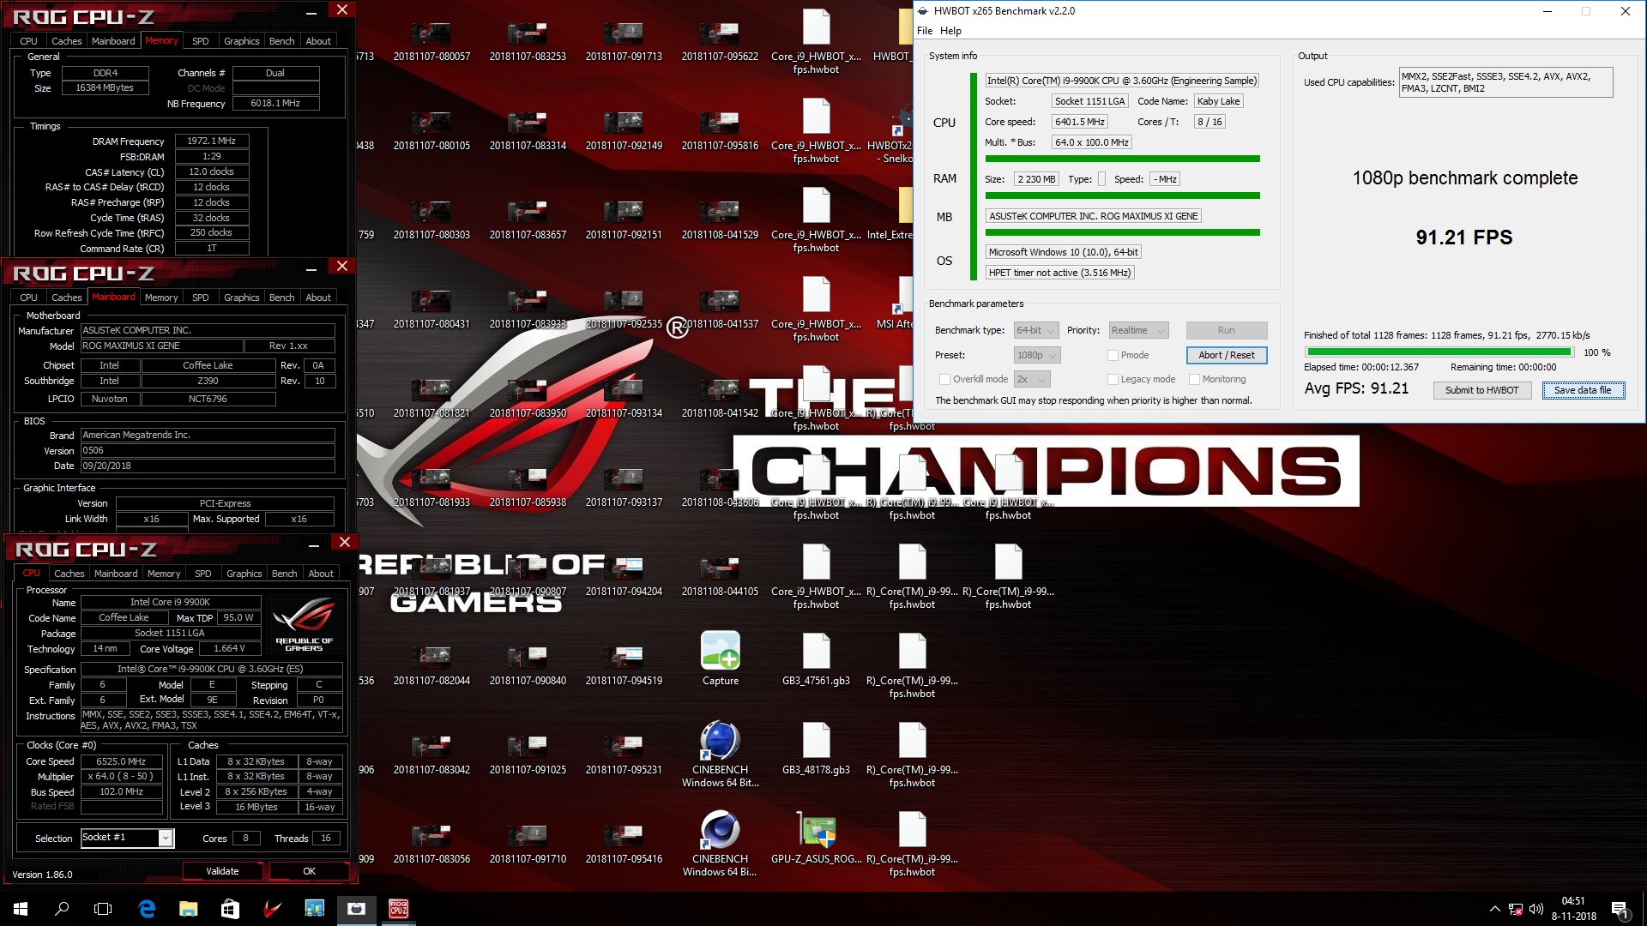The image size is (1647, 926).
Task: Switch to Mainboard tab in CPU-Z Processor window
Action: 116,574
